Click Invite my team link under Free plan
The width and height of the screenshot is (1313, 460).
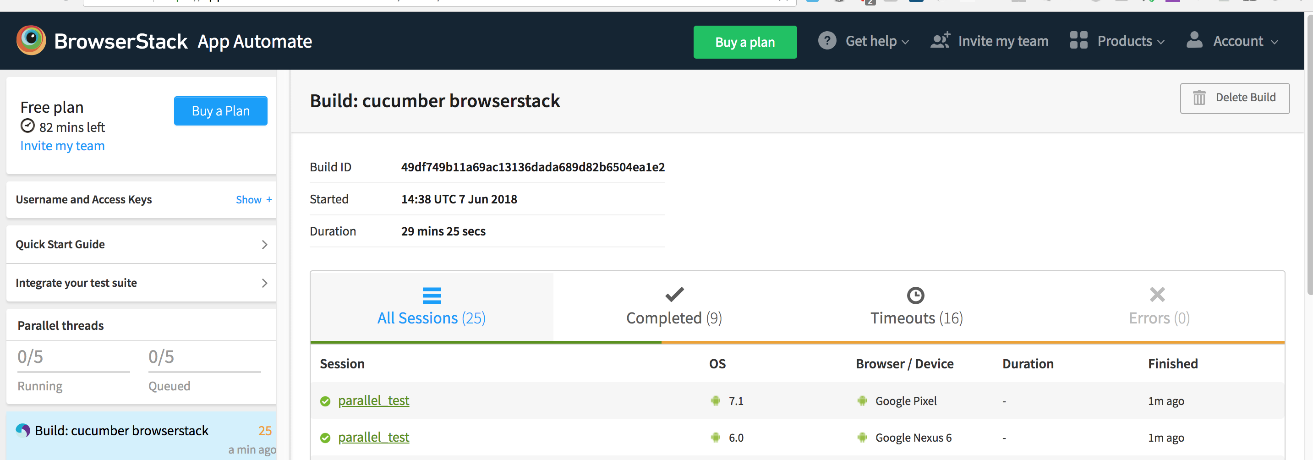[62, 146]
